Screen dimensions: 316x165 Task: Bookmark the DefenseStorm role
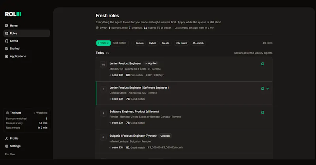pyautogui.click(x=263, y=89)
